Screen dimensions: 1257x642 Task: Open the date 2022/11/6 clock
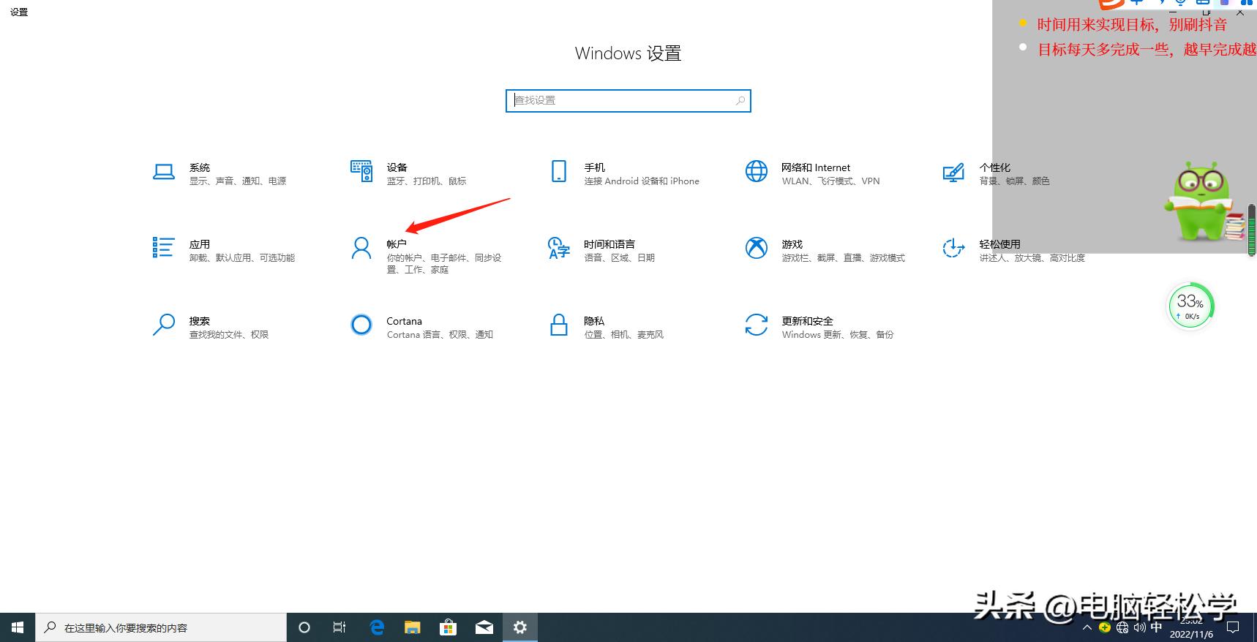coord(1191,634)
